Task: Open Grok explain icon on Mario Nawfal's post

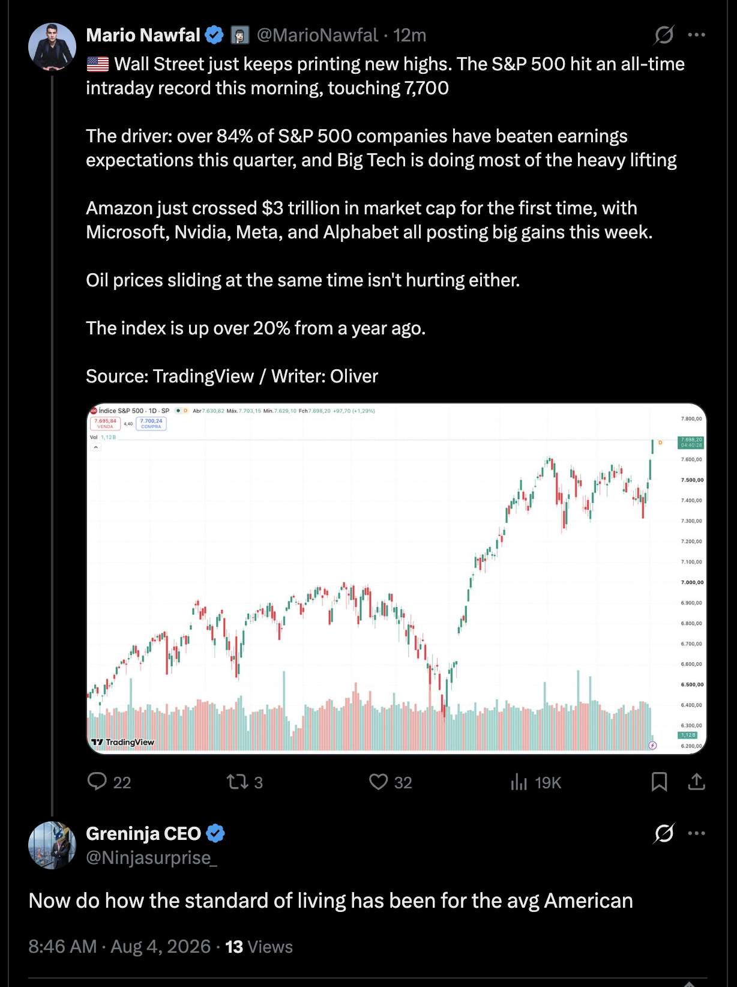Action: [x=664, y=35]
